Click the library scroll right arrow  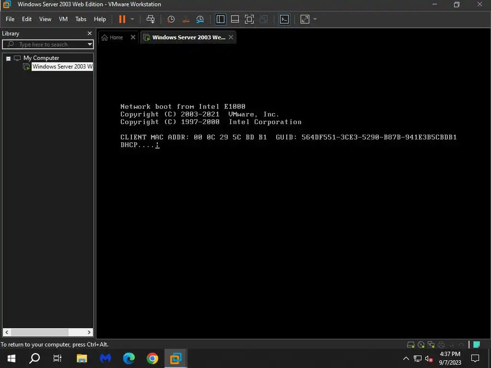tap(89, 333)
